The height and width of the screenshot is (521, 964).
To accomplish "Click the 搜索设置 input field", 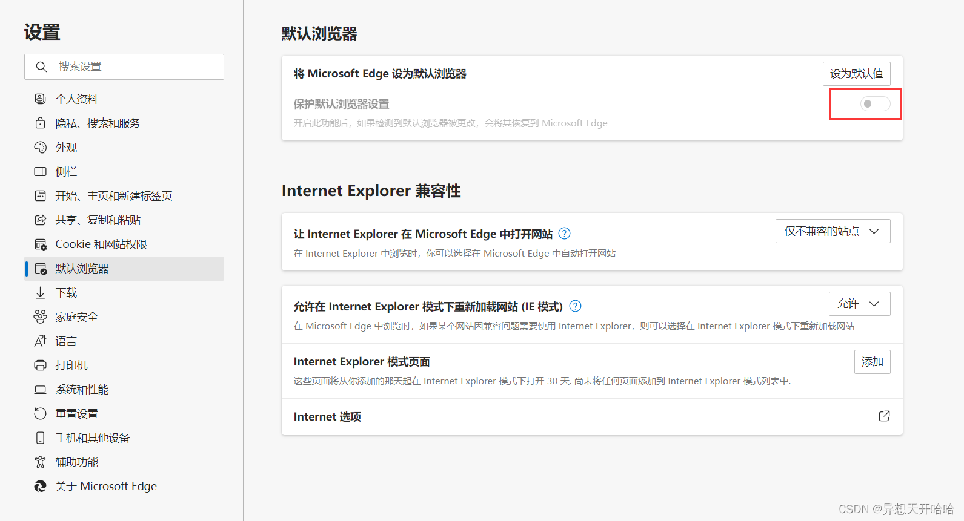I will 124,67.
